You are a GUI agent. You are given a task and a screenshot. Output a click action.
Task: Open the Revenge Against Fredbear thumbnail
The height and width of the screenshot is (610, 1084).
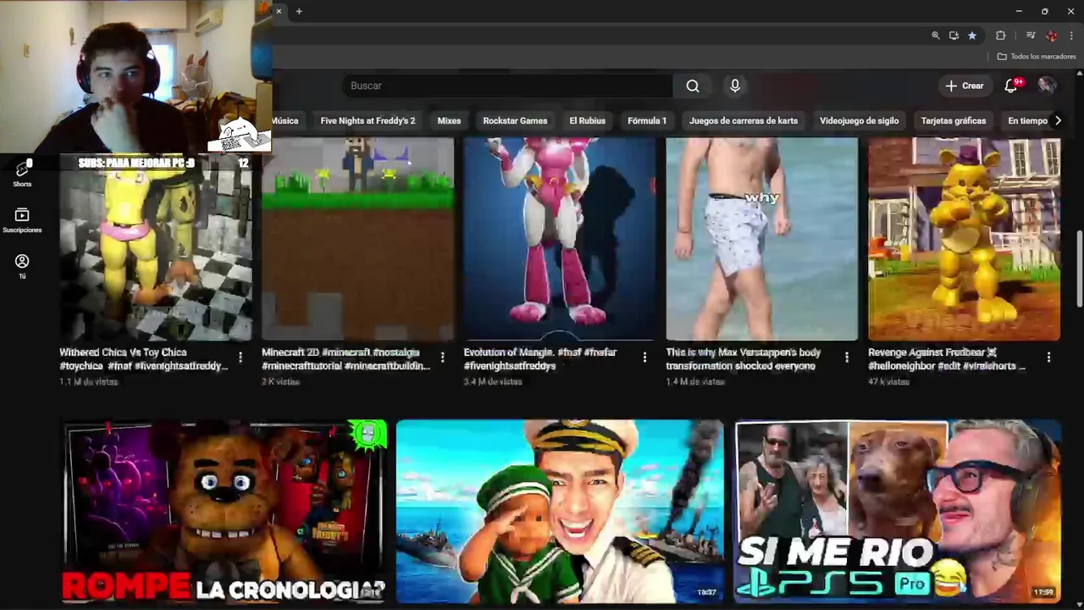(x=964, y=239)
